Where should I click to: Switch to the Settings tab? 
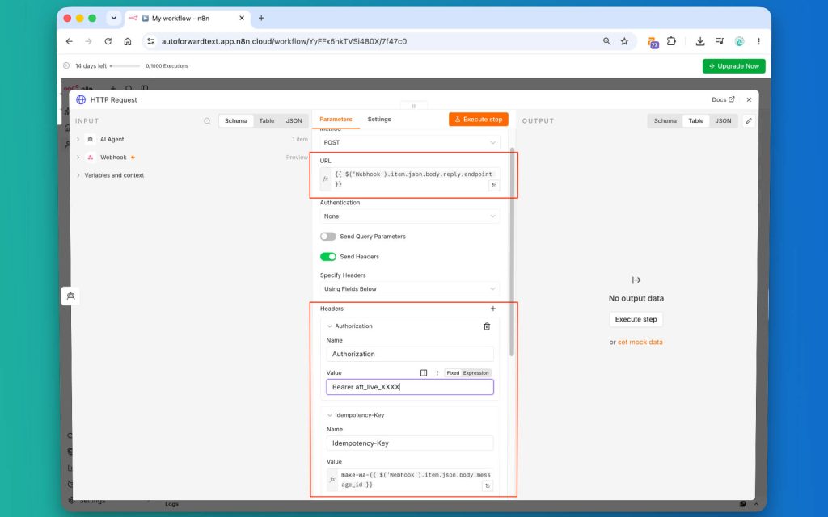point(379,120)
